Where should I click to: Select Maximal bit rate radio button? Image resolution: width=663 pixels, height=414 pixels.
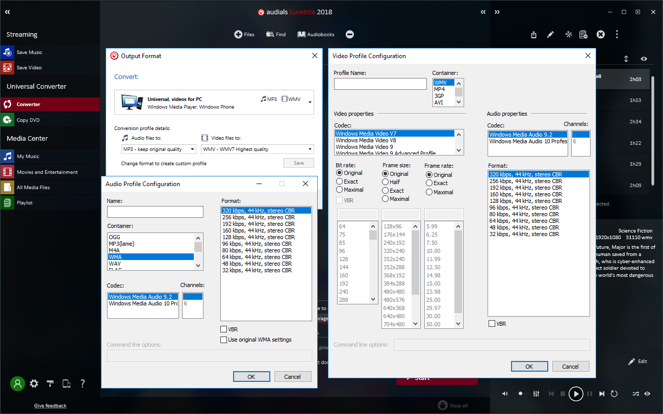(x=339, y=190)
